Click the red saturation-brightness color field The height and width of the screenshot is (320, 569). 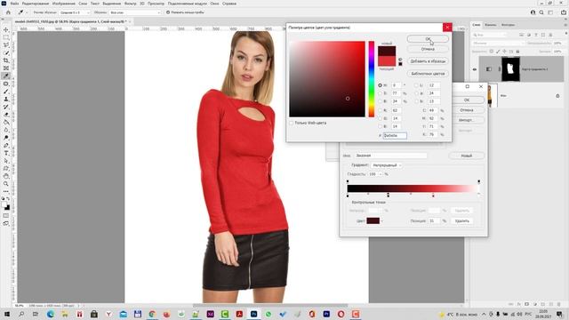tap(327, 79)
